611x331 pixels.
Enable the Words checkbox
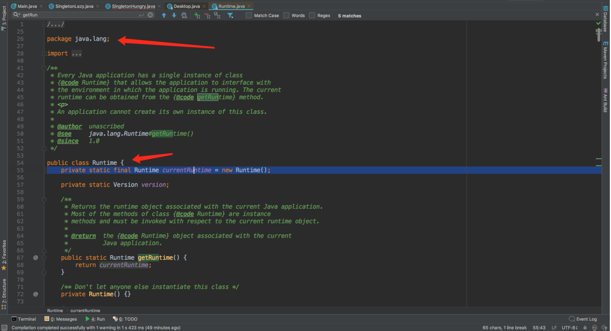[286, 15]
